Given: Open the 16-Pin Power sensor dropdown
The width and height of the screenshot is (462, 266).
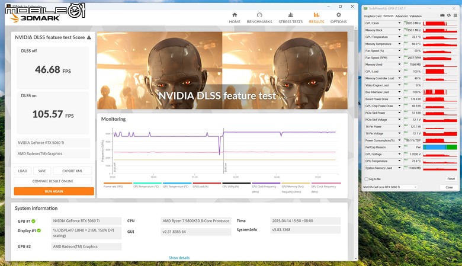Looking at the screenshot, I should (399, 126).
